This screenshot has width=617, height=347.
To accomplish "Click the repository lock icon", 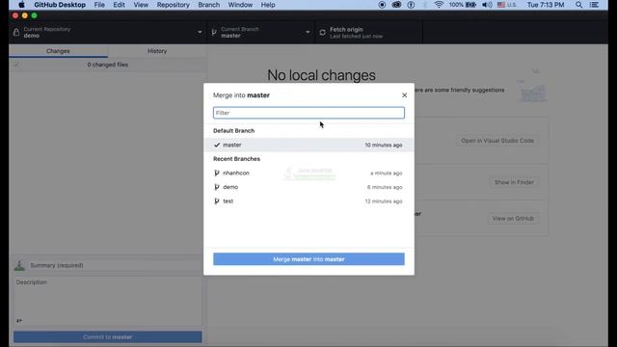I will click(x=16, y=32).
